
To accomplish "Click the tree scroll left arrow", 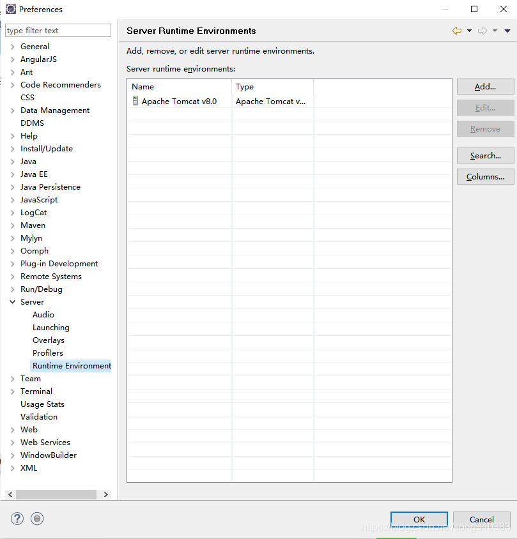I will pos(10,495).
